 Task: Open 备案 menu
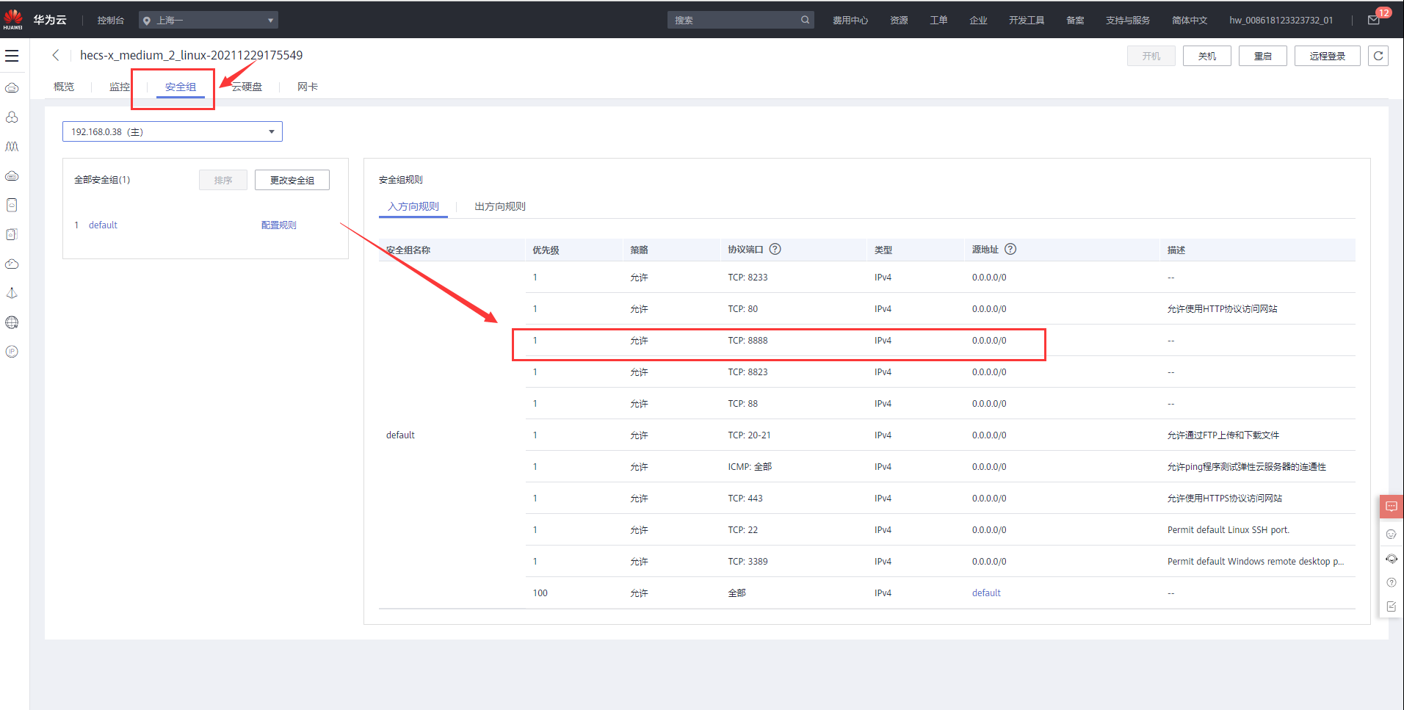(x=1075, y=21)
